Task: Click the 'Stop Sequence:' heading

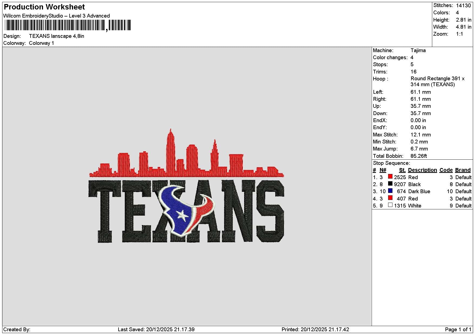Action: click(391, 163)
